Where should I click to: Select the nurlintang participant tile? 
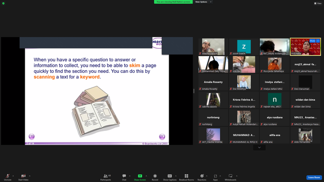[213, 118]
